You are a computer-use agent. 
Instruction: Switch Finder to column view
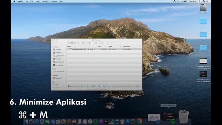[75, 43]
